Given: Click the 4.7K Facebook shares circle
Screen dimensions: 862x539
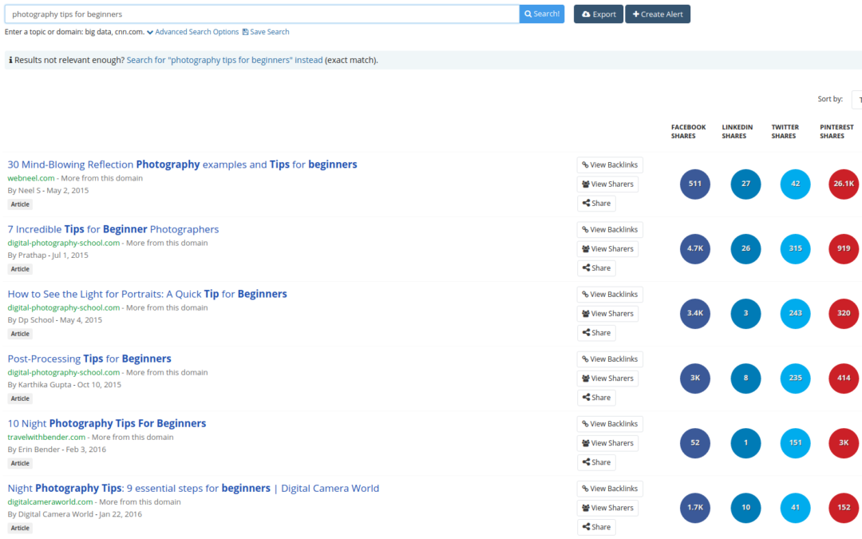Looking at the screenshot, I should pos(695,248).
